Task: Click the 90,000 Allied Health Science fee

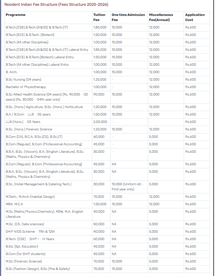Action: coord(99,94)
